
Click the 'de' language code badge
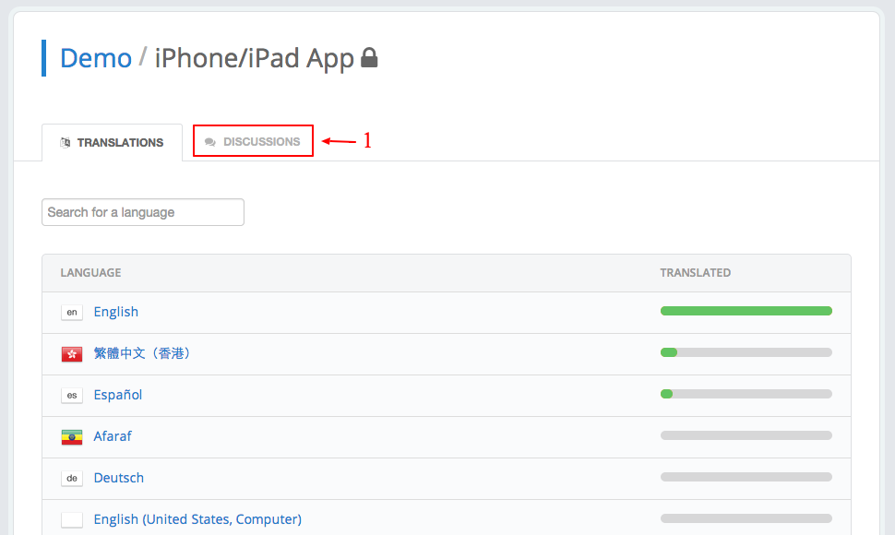coord(72,478)
